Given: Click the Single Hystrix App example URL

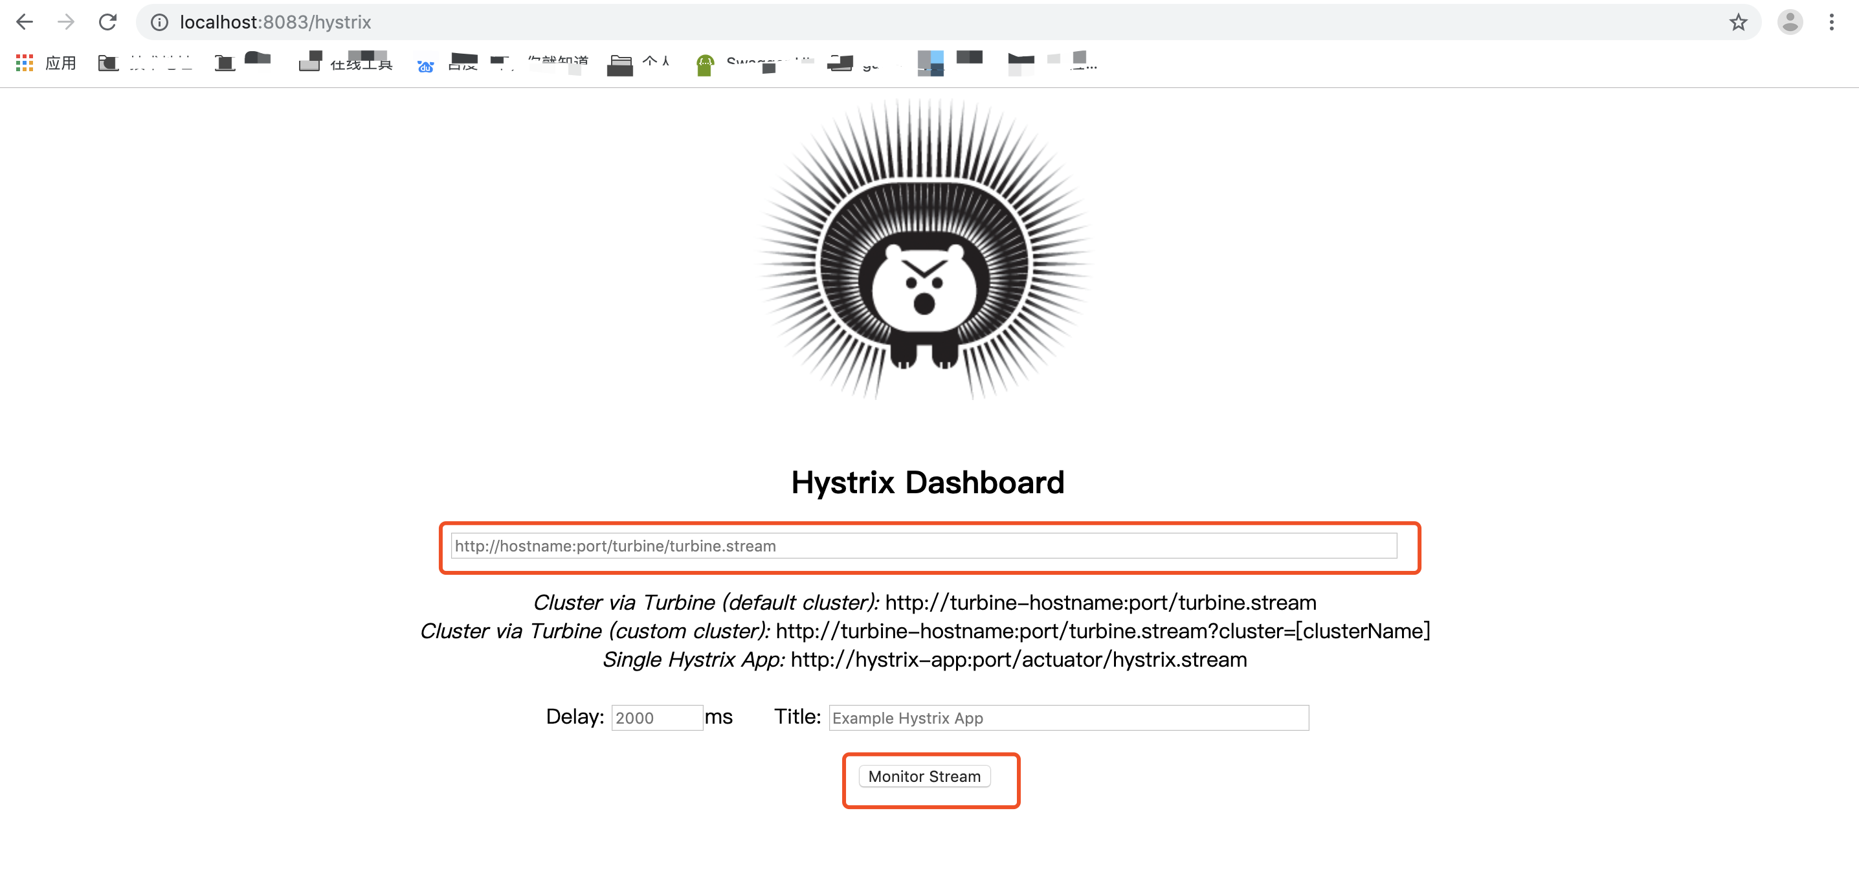Looking at the screenshot, I should pyautogui.click(x=1018, y=659).
